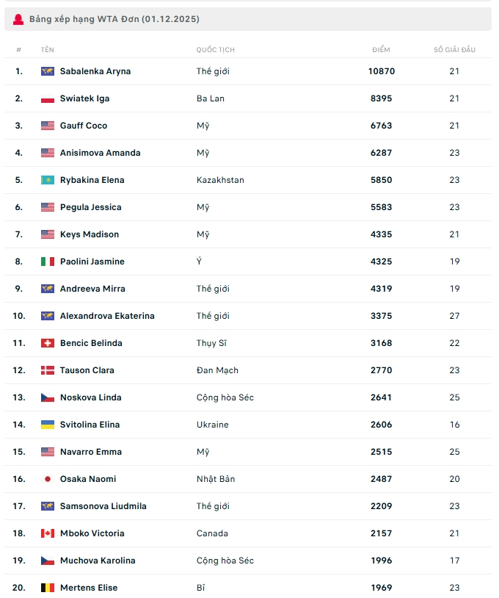
Task: Click the Denmark flag beside Tauson Clara
Action: pos(48,370)
